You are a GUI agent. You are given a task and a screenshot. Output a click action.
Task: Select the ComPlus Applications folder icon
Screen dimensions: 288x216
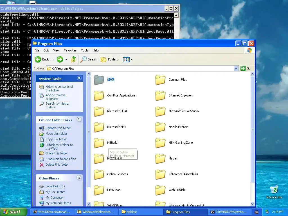pos(99,96)
